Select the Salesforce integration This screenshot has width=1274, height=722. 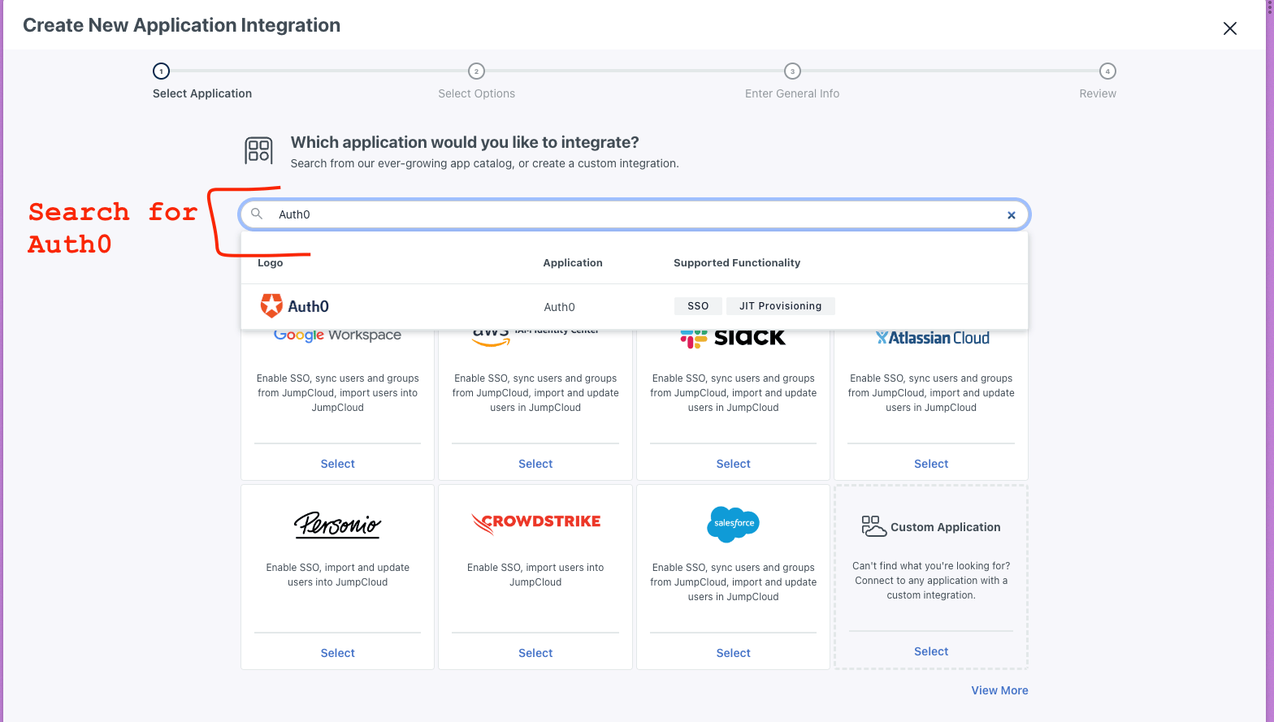pyautogui.click(x=733, y=653)
